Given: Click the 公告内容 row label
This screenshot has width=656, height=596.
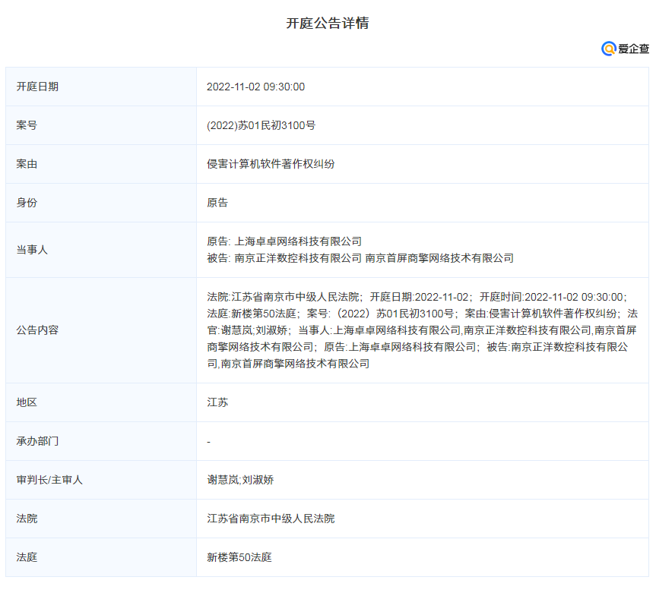Looking at the screenshot, I should [x=37, y=330].
